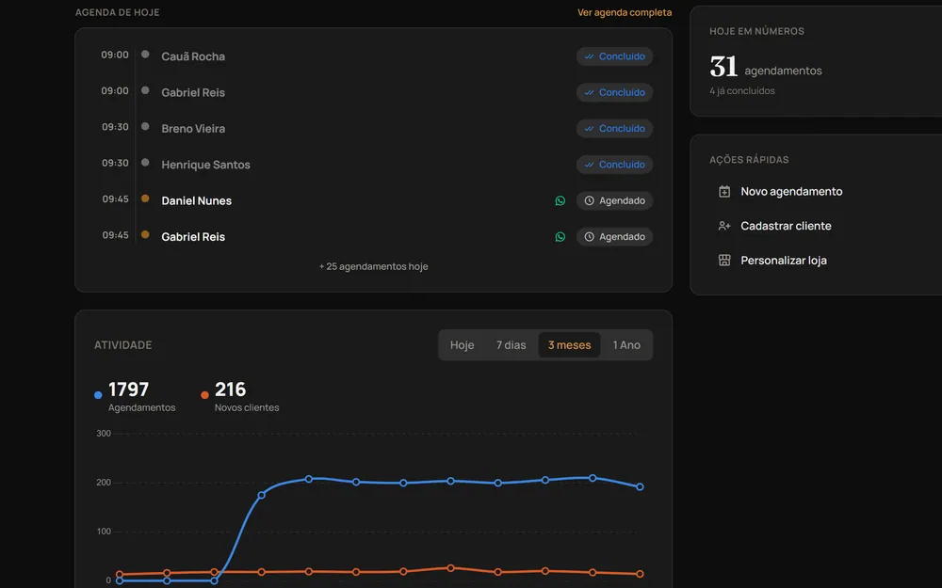The height and width of the screenshot is (588, 942).
Task: Open Gabriel Reis 09:45 appointment name
Action: (193, 237)
